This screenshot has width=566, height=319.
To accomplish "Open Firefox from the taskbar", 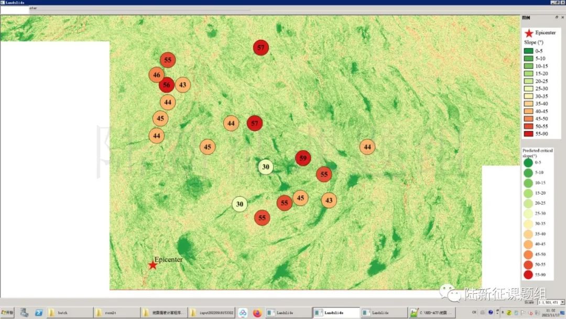I will tap(257, 313).
